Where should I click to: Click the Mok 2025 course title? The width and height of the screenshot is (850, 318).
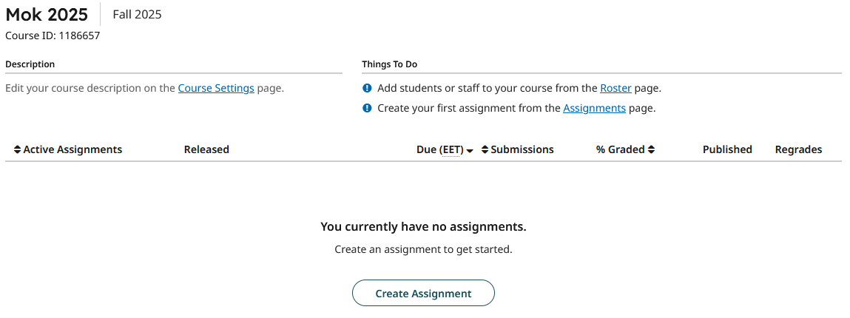coord(47,14)
